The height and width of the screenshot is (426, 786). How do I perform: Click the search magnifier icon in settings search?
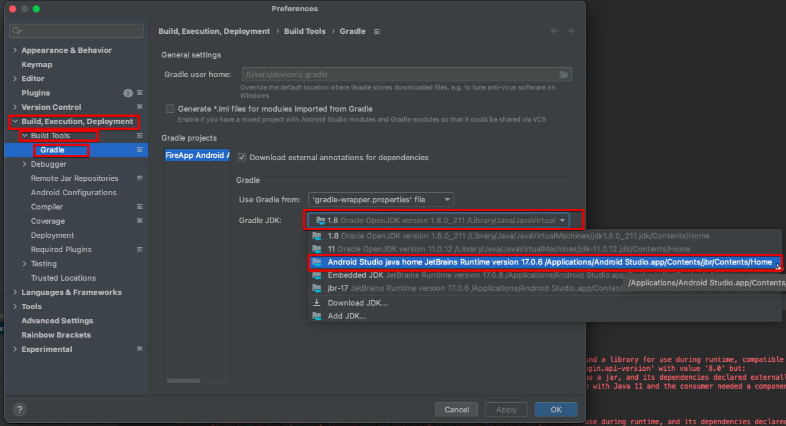tap(17, 31)
